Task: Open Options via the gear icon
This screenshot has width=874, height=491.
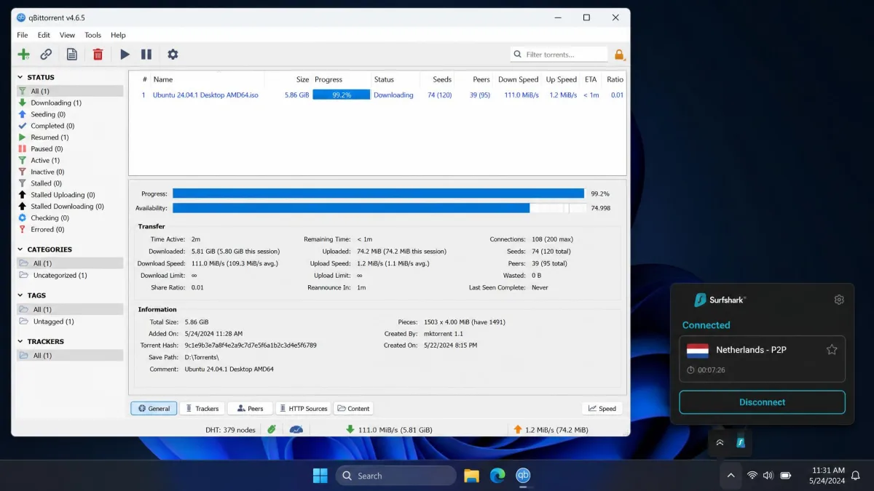Action: (173, 54)
